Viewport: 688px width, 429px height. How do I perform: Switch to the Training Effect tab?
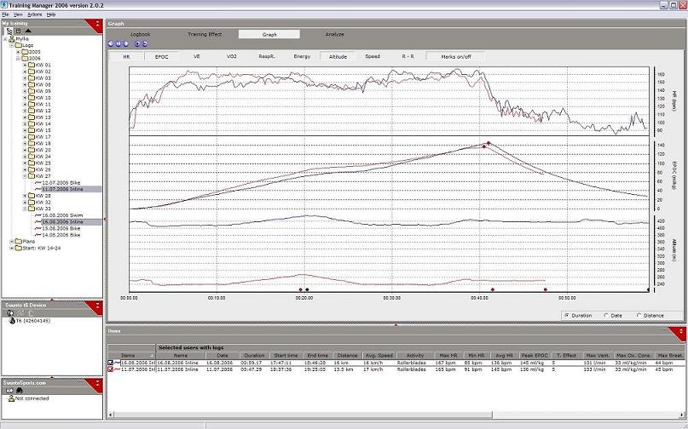coord(204,34)
